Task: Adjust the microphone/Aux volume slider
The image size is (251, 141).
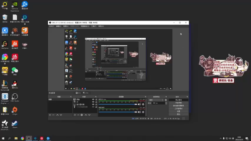Action: click(x=118, y=104)
